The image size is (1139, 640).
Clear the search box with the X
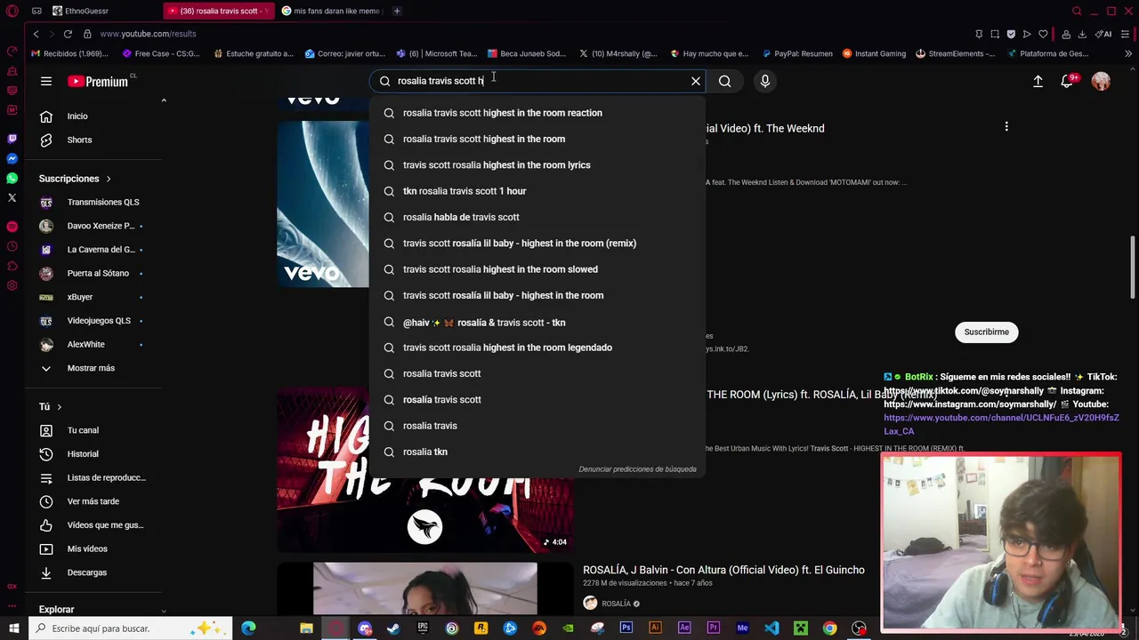tap(696, 81)
